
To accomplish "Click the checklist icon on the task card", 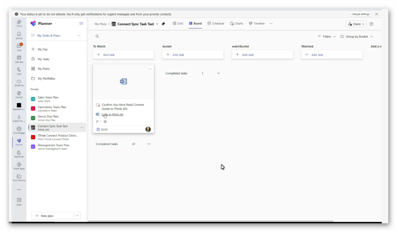I will tap(105, 121).
